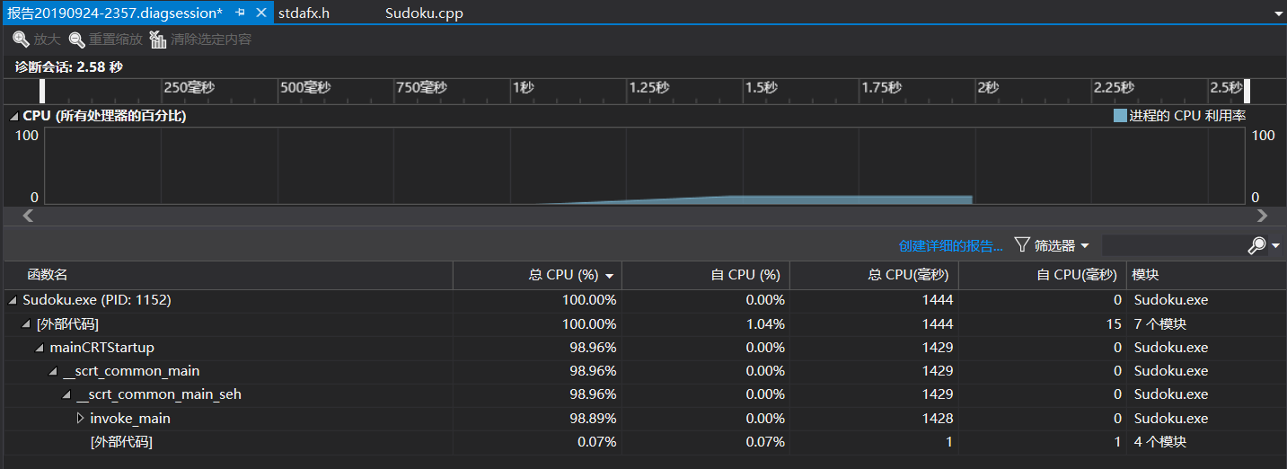Sort by the 函数名 column header

pos(228,275)
